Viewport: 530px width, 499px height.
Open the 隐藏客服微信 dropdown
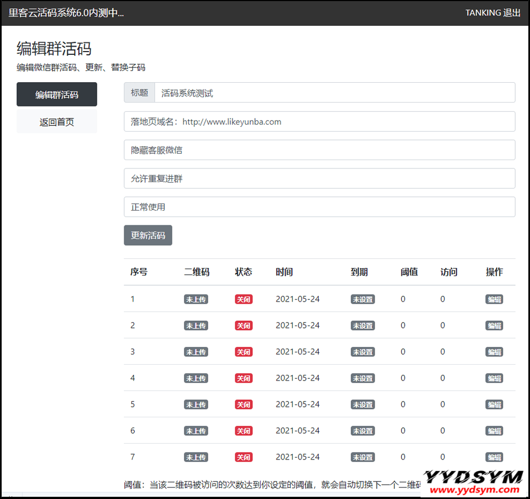tap(319, 150)
